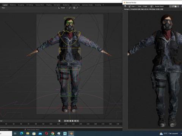
Task: Switch to the Rendering workspace tab
Action: (x=66, y=5)
